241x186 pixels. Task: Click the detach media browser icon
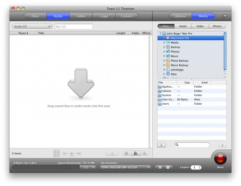224,16
